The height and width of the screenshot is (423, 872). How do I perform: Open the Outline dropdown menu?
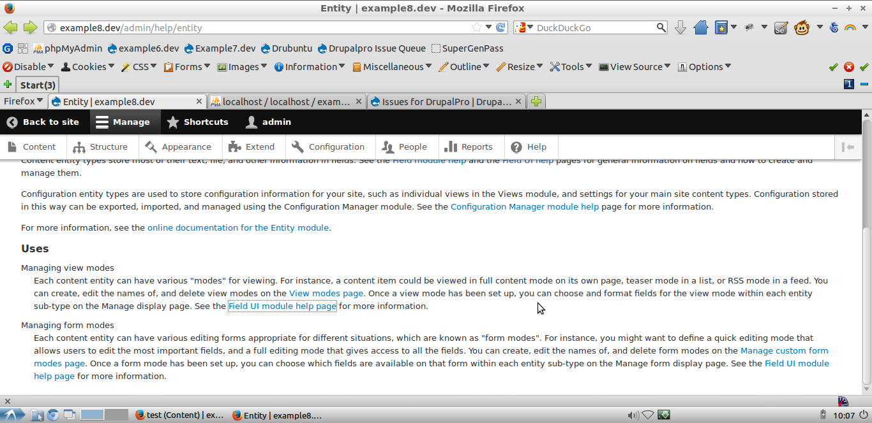pos(464,67)
